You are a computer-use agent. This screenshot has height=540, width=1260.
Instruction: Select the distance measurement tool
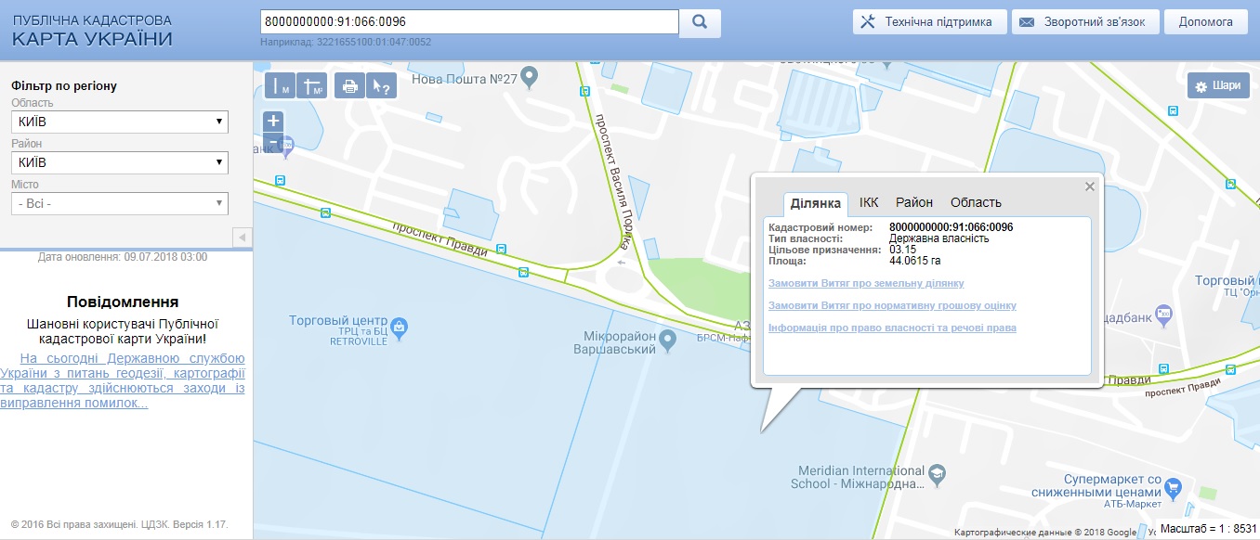(281, 86)
